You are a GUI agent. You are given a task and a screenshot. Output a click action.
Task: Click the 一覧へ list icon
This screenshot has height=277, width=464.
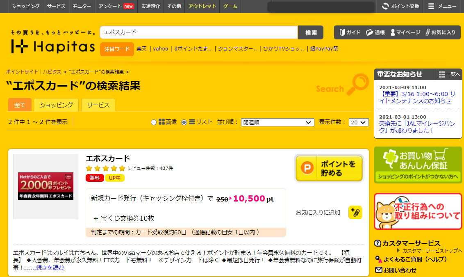coord(449,74)
